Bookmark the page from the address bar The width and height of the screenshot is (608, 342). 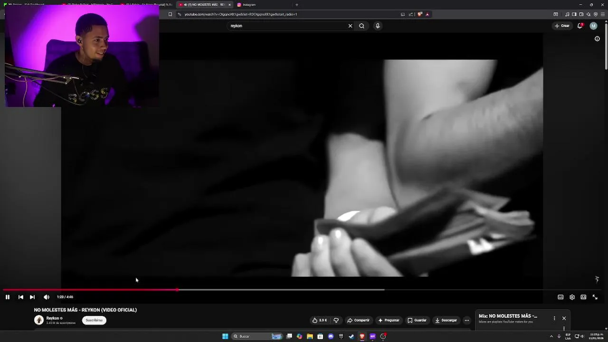tap(170, 14)
